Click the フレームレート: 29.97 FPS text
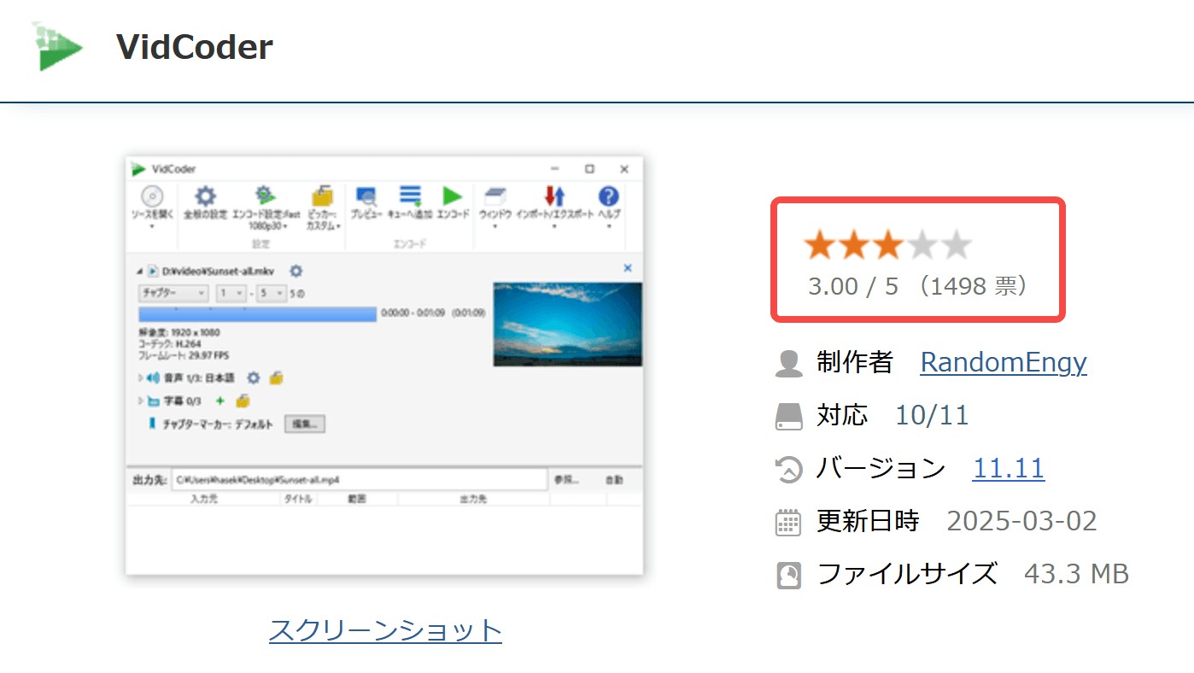This screenshot has width=1194, height=673. click(x=184, y=355)
